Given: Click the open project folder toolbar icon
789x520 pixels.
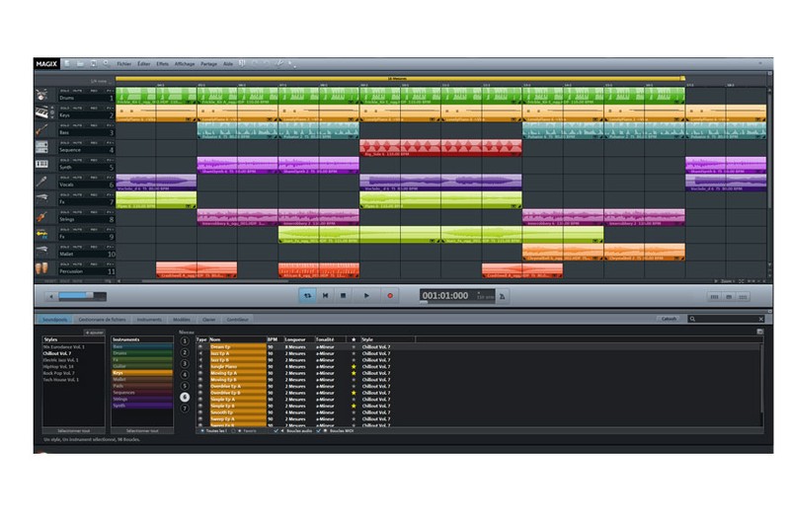Looking at the screenshot, I should 80,64.
